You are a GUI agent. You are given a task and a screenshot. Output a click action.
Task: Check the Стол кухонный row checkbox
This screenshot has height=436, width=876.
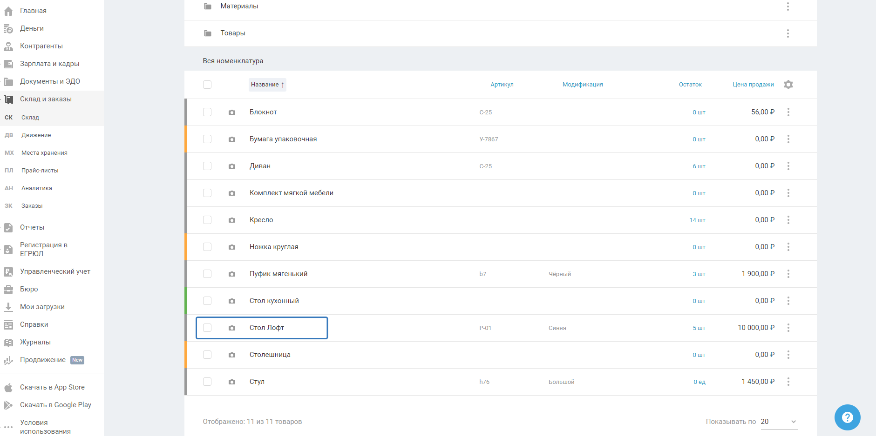point(207,301)
